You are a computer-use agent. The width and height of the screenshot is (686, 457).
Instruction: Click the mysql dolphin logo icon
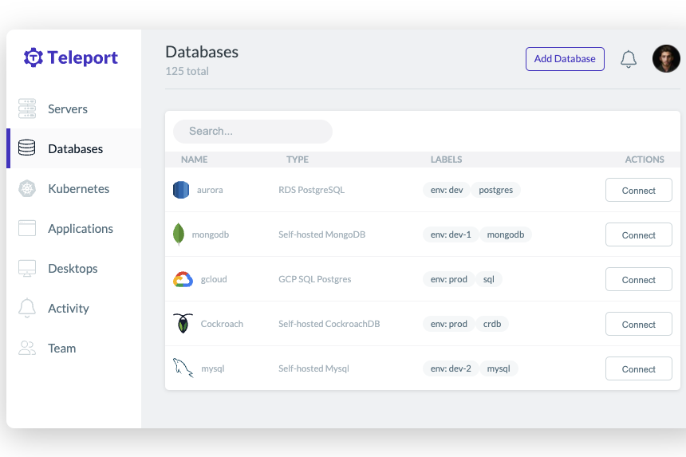[183, 368]
